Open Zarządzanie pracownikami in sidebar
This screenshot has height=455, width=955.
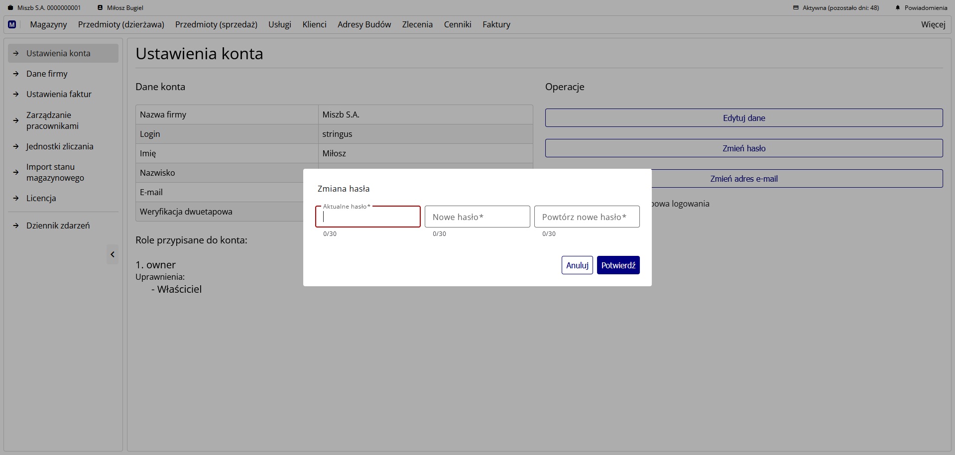tap(52, 120)
